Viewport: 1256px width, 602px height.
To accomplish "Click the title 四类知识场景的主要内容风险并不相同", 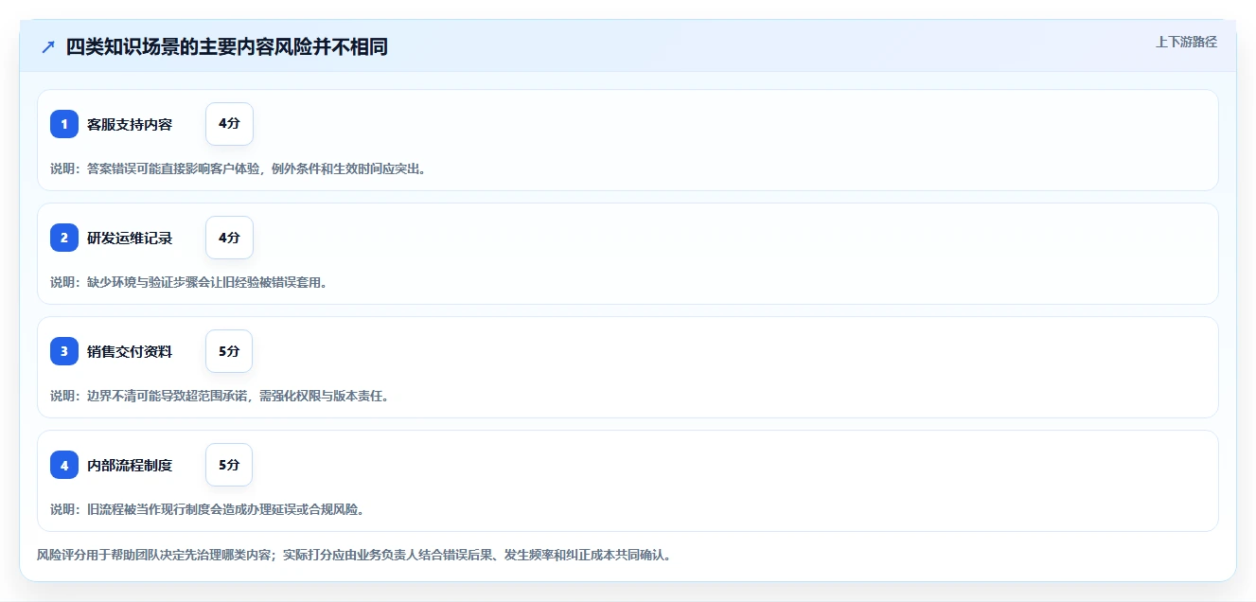I will pyautogui.click(x=227, y=46).
